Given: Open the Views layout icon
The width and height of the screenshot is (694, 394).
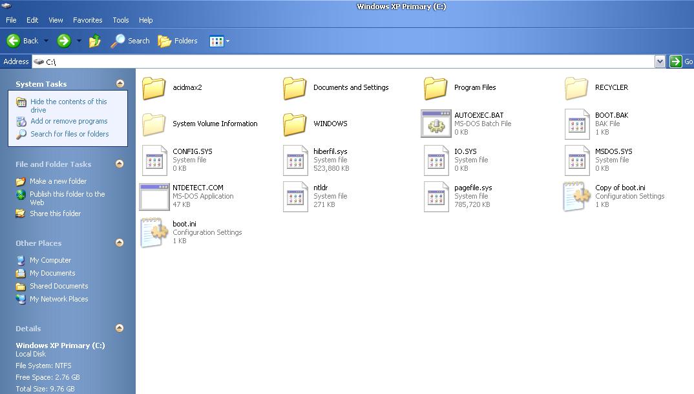Looking at the screenshot, I should coord(216,41).
